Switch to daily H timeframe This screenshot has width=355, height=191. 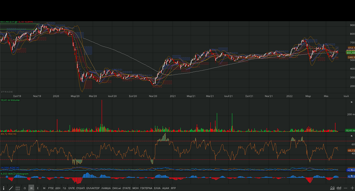point(31,188)
